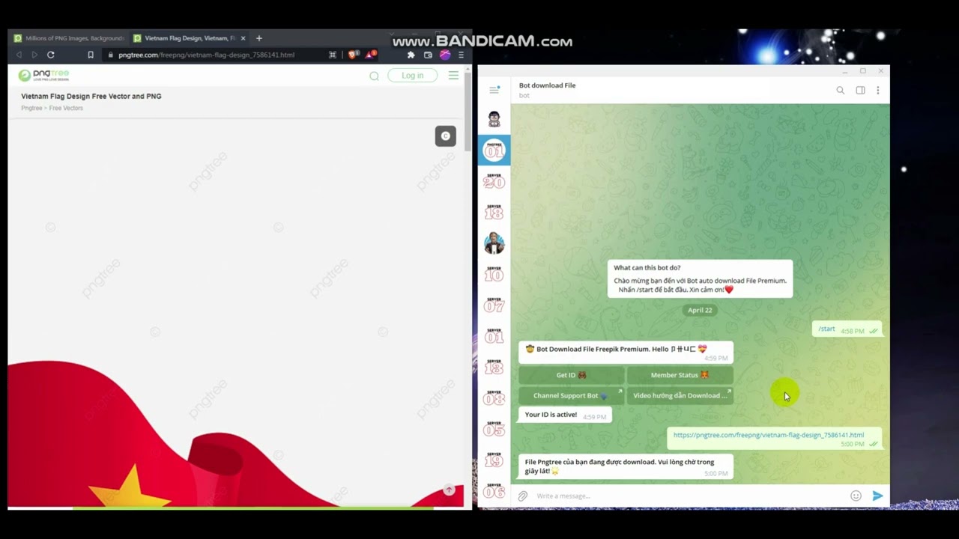
Task: Open the Brave Rewards triangle icon
Action: pyautogui.click(x=372, y=55)
